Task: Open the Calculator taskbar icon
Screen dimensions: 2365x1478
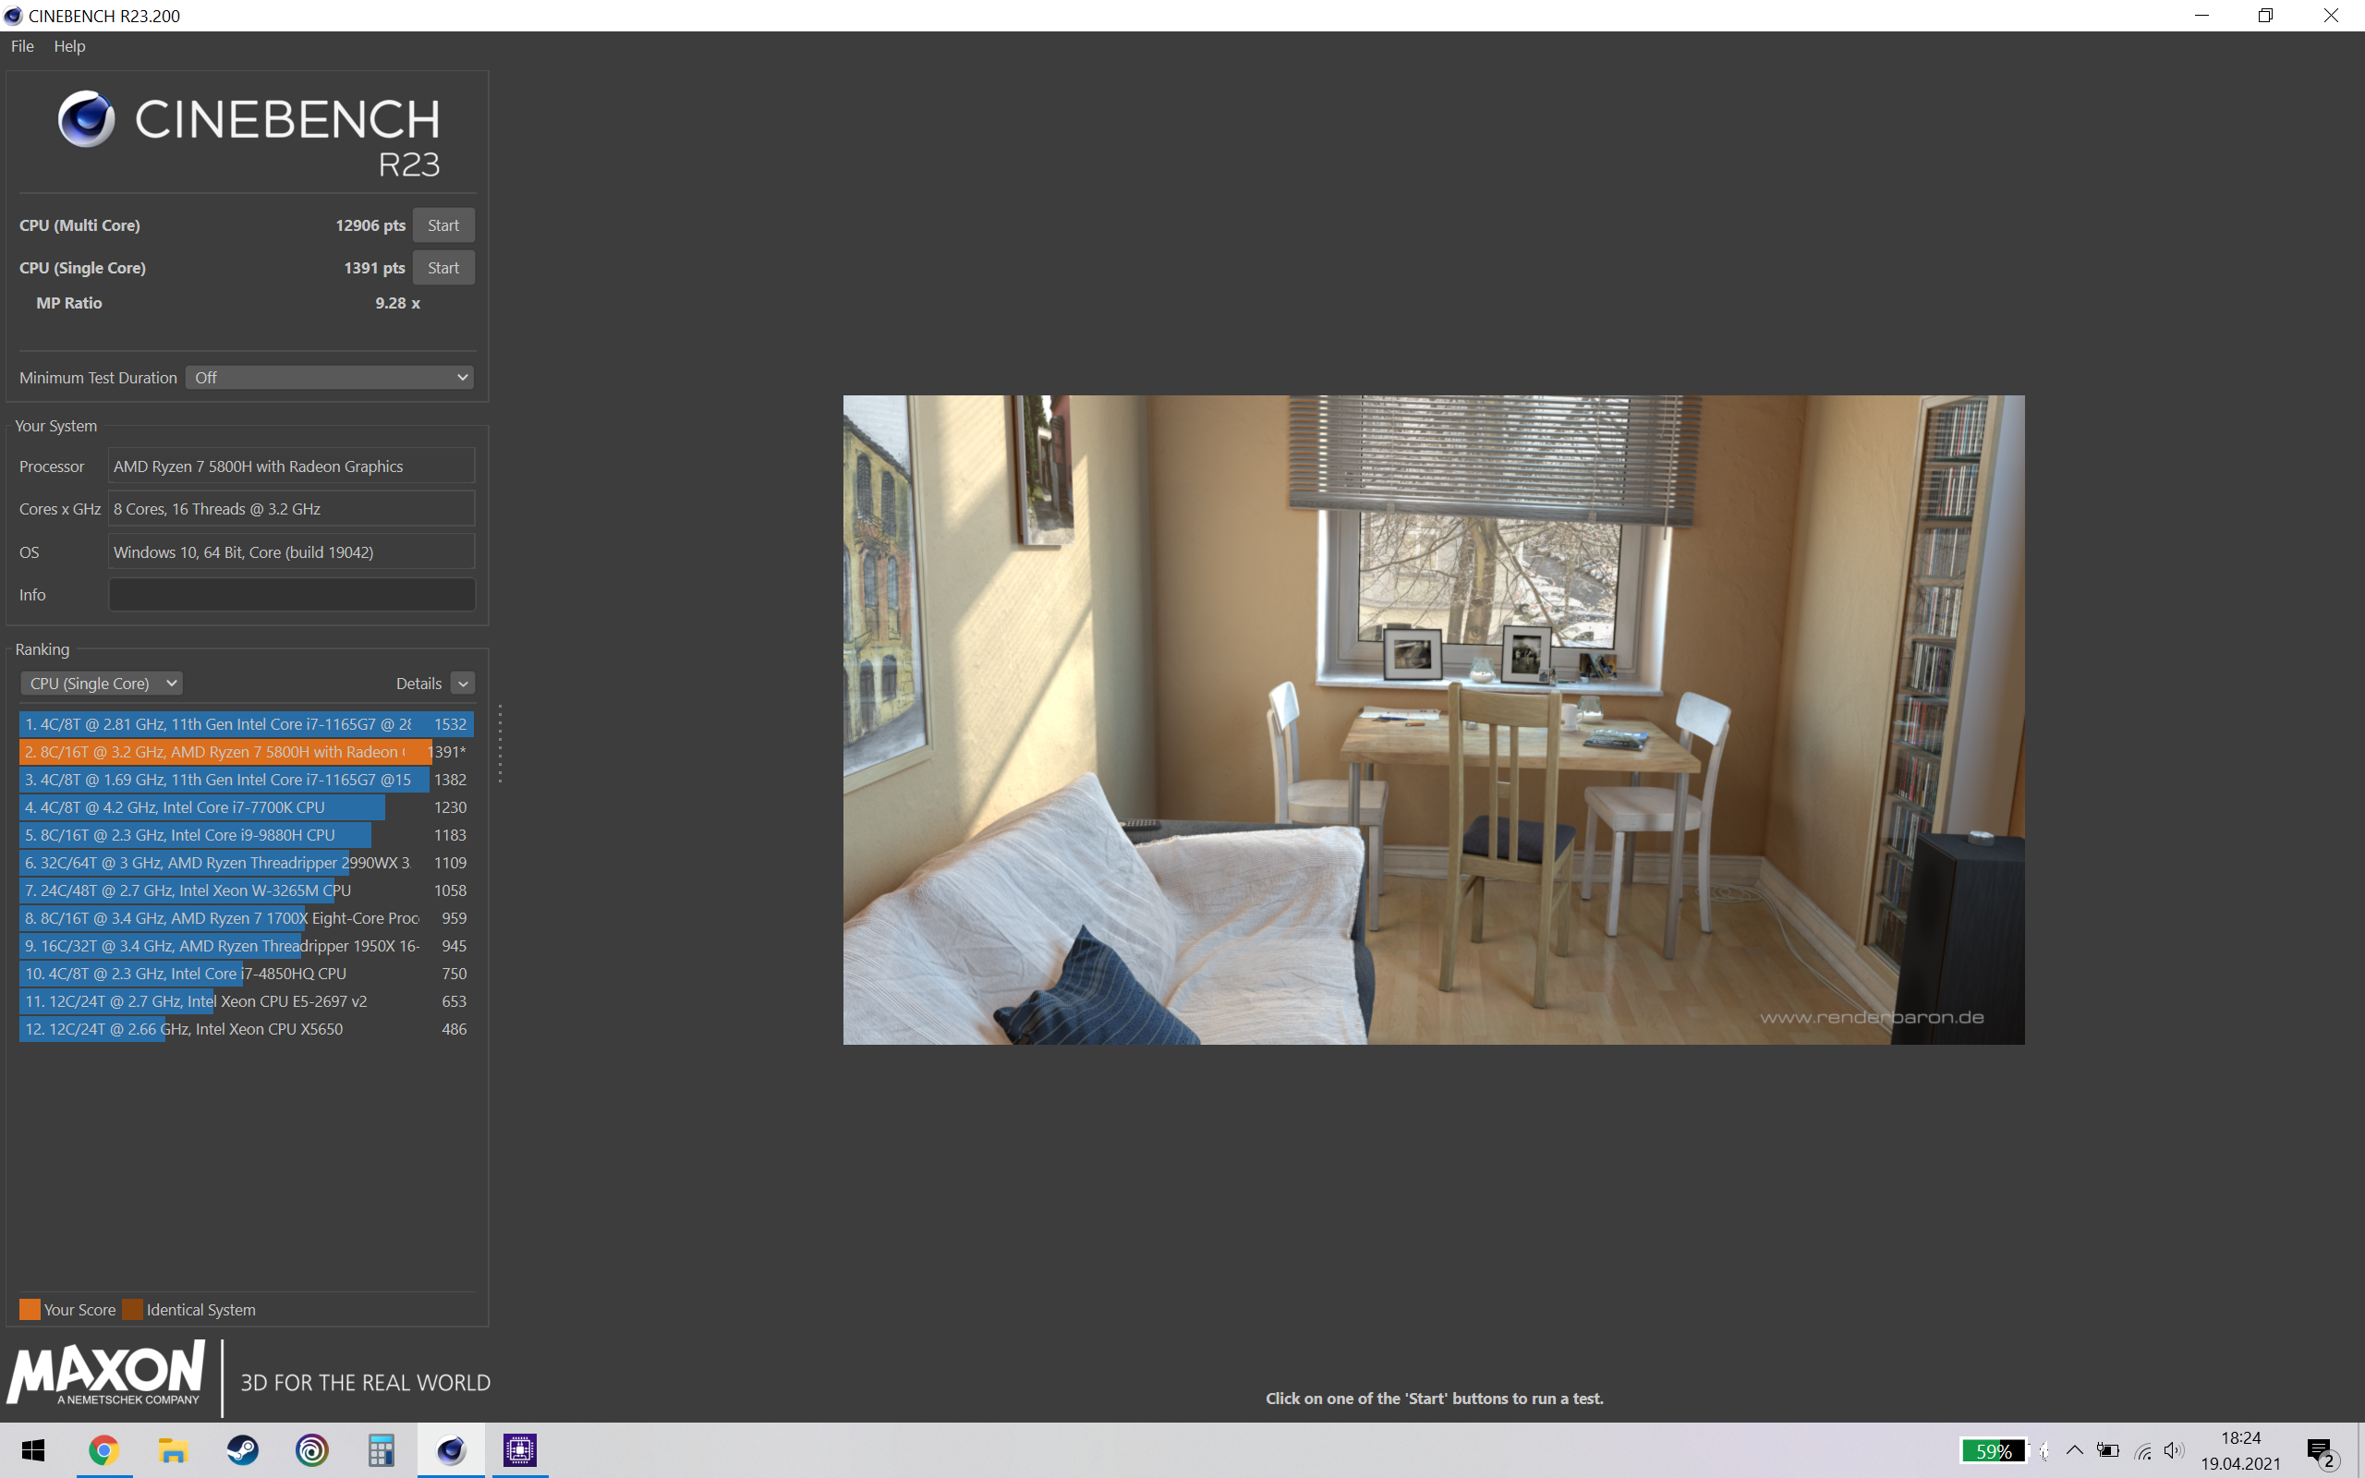Action: point(382,1450)
